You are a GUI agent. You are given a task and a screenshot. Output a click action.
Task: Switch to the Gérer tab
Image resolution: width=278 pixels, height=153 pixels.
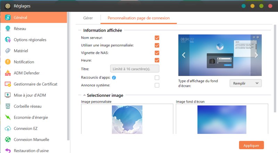click(88, 18)
